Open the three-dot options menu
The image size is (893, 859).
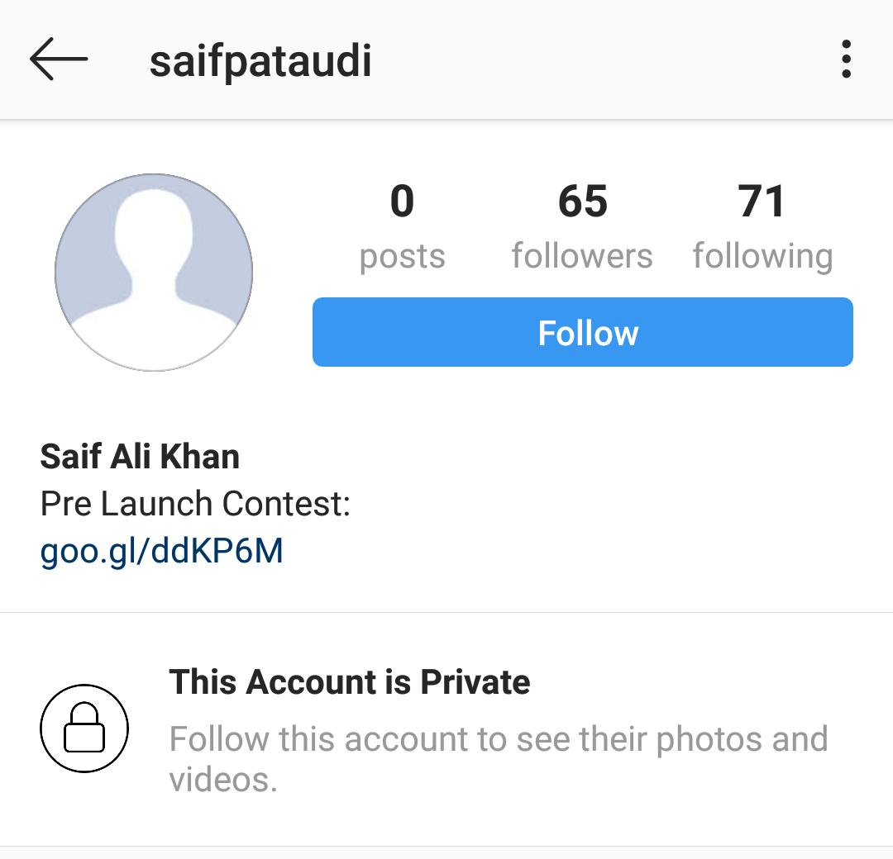(847, 59)
